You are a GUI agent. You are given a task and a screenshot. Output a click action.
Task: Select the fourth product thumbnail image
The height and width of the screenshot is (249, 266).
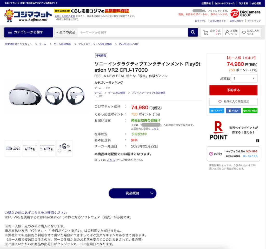tap(64, 148)
